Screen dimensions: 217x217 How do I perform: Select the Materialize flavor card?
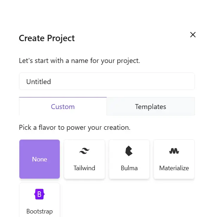pos(174,159)
